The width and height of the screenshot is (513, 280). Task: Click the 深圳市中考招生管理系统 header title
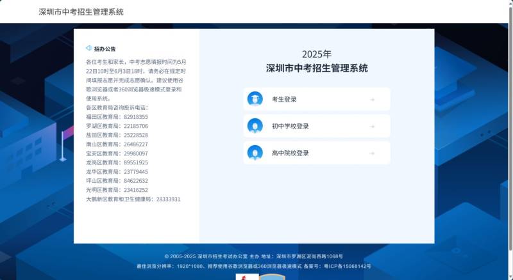pos(81,12)
